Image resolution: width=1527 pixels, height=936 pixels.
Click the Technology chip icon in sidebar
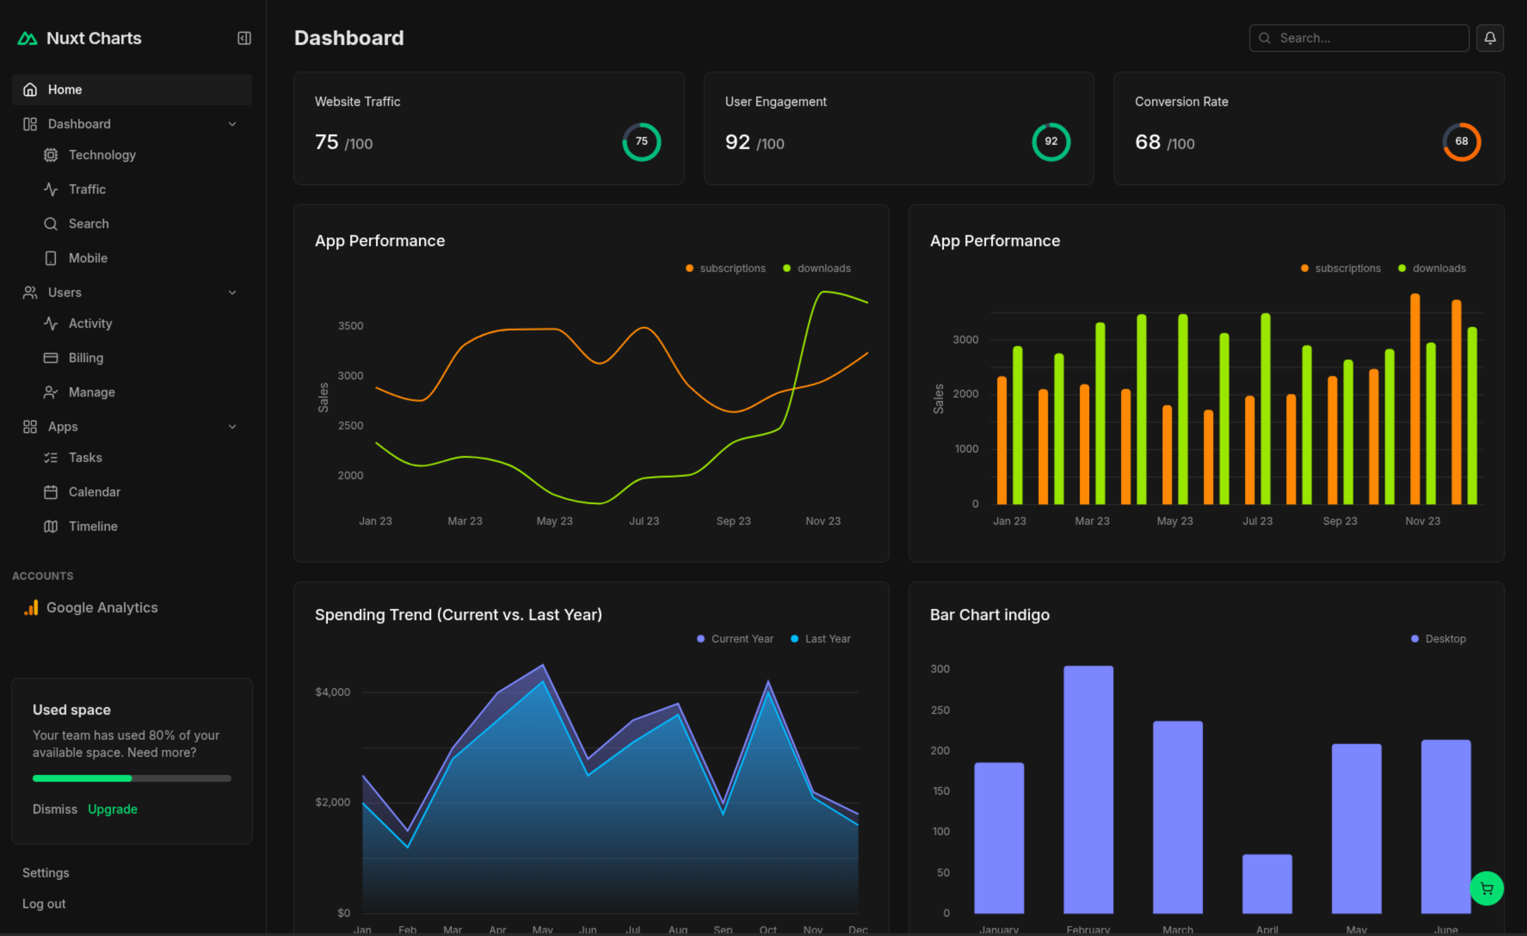click(51, 155)
